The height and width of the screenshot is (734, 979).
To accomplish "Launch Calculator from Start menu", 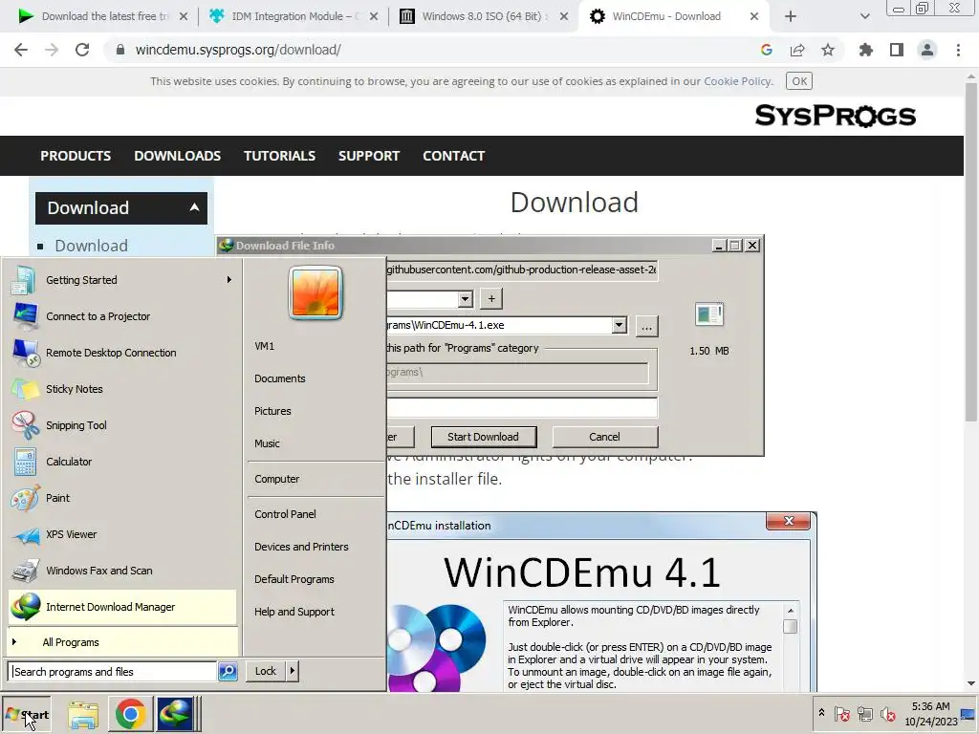I will coord(123,462).
